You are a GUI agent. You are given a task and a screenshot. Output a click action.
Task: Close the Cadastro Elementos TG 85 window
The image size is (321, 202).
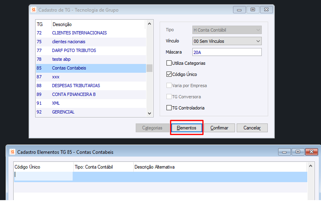pos(311,152)
